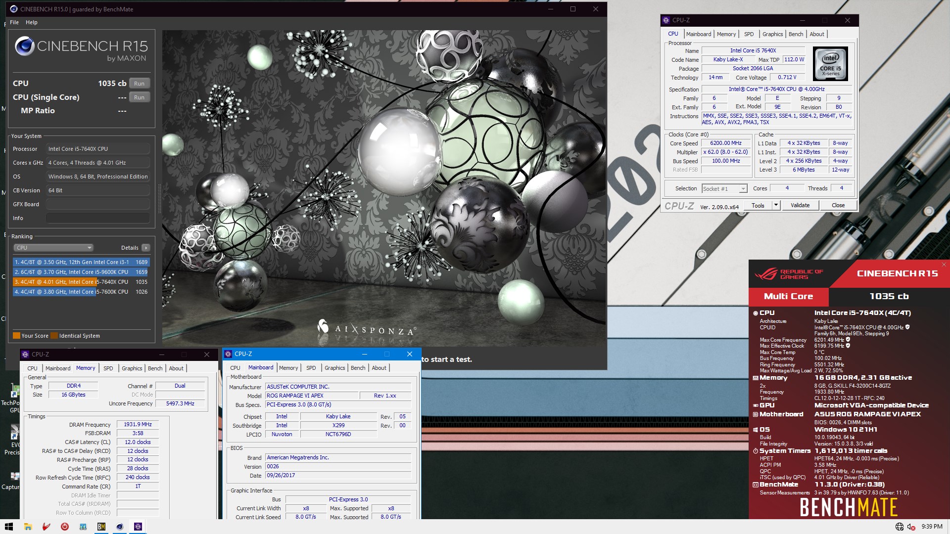Click the Multi Core label in BenchMate
This screenshot has height=534, width=950.
[788, 296]
